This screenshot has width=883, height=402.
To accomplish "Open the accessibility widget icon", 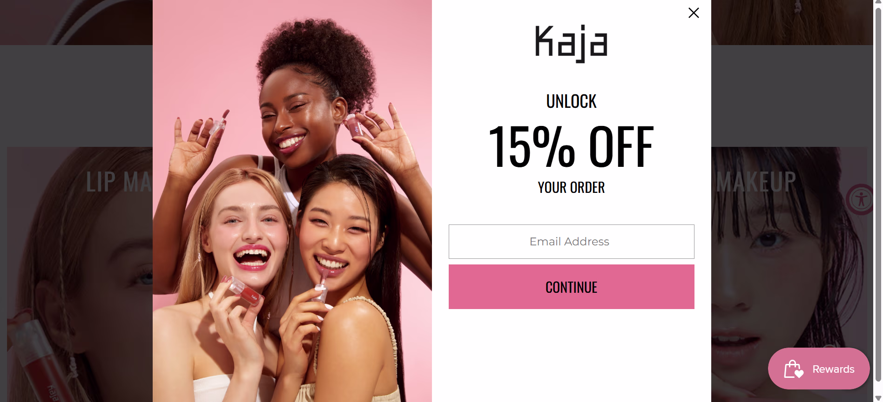I will [861, 199].
